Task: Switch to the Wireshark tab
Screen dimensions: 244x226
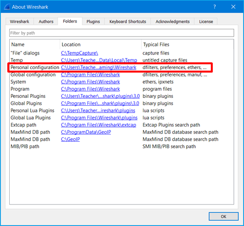Action: 20,21
